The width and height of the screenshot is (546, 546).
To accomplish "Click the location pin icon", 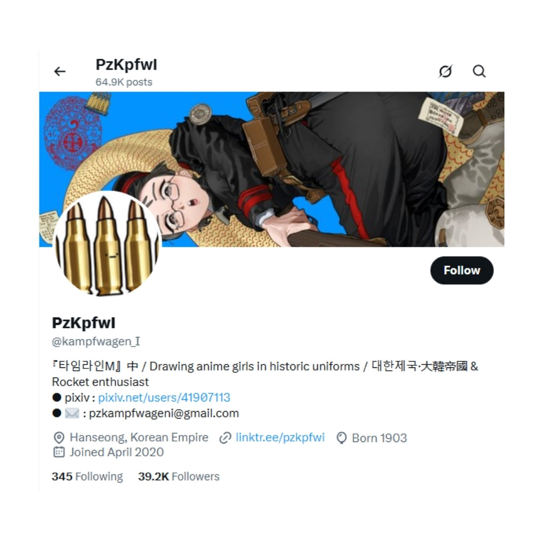I will (59, 438).
